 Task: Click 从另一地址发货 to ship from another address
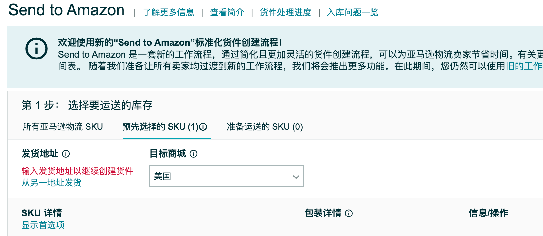tap(51, 183)
